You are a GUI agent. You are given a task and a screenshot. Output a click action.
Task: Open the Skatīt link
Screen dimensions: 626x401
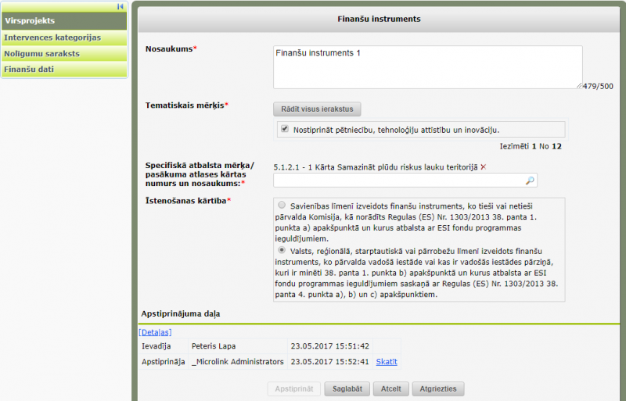coord(387,362)
